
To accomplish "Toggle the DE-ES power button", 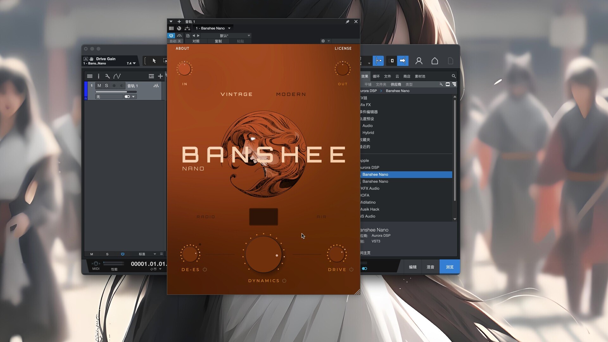I will pos(205,269).
